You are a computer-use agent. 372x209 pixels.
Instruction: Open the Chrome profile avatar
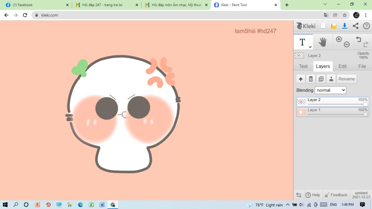[x=356, y=15]
